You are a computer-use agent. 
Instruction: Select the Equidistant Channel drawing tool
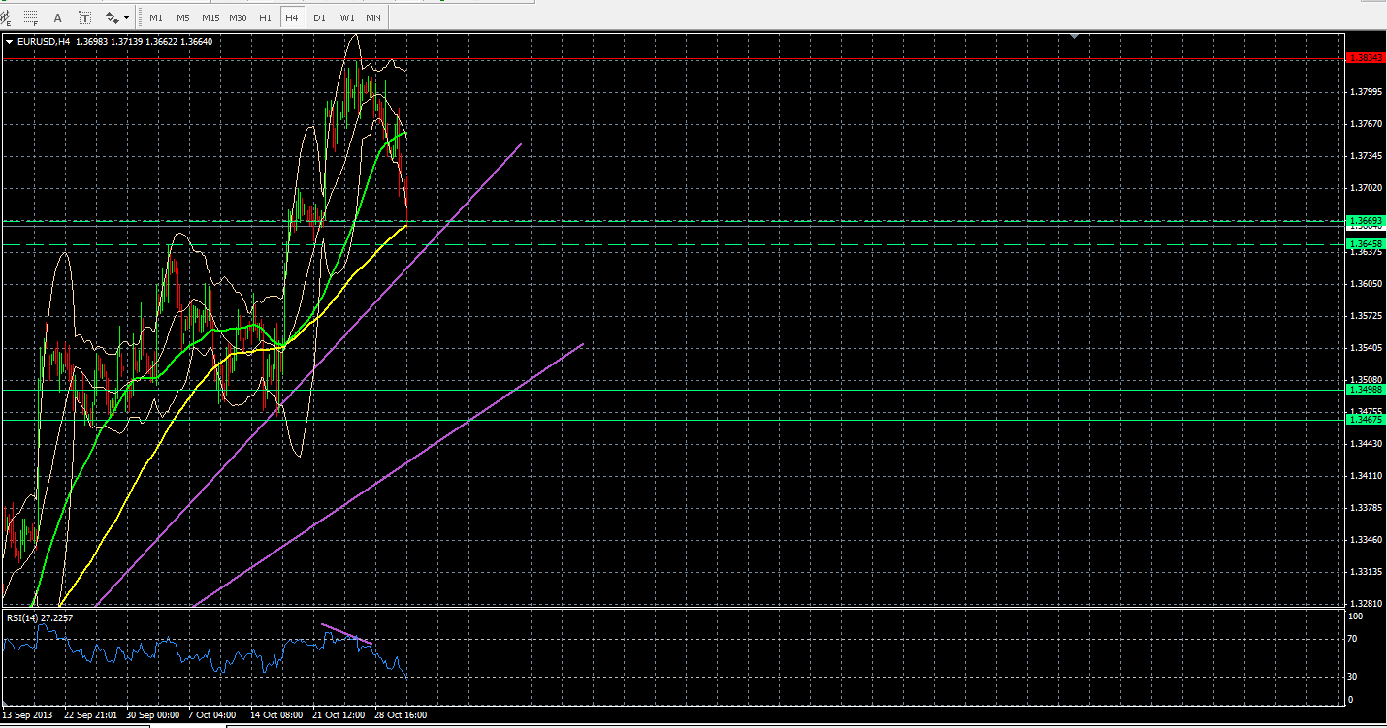[x=6, y=17]
